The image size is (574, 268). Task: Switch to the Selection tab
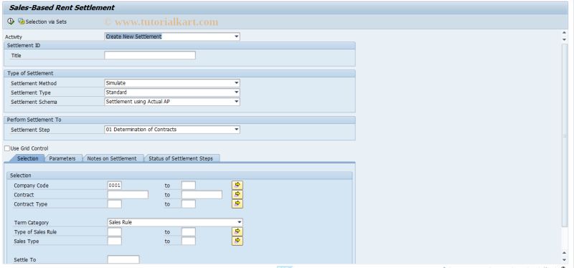coord(27,158)
